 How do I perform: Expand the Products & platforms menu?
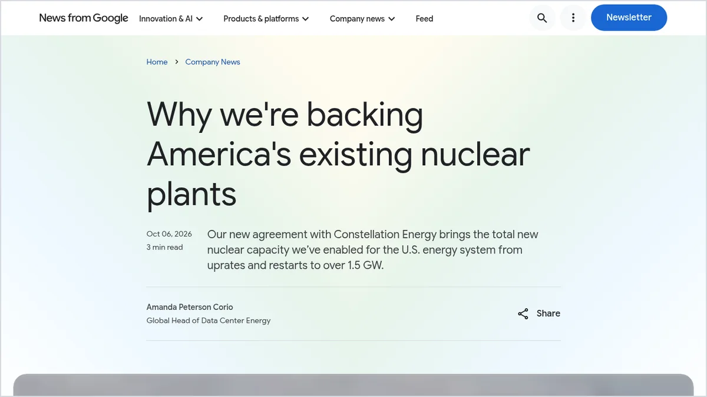point(266,19)
